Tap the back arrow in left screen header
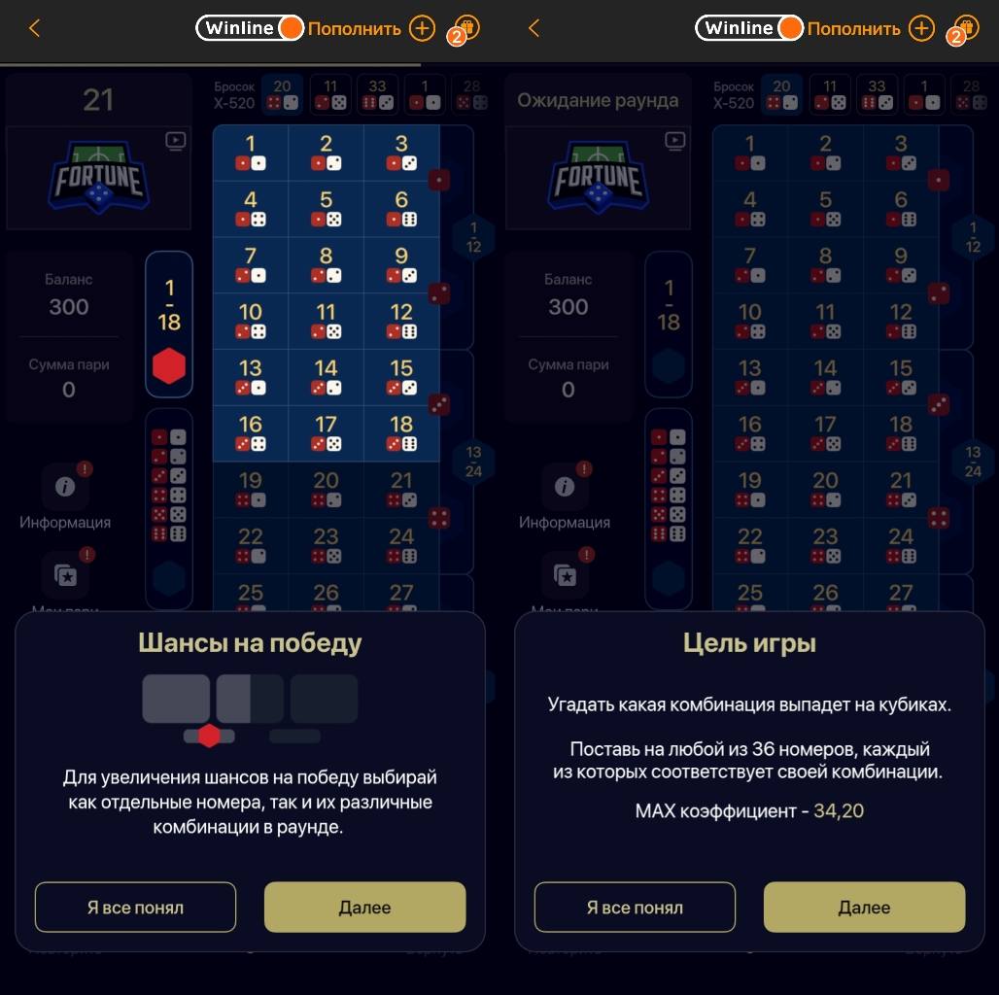Viewport: 999px width, 995px height. coord(34,28)
